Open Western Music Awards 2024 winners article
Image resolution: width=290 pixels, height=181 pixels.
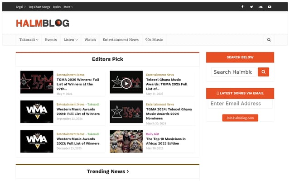[78, 112]
